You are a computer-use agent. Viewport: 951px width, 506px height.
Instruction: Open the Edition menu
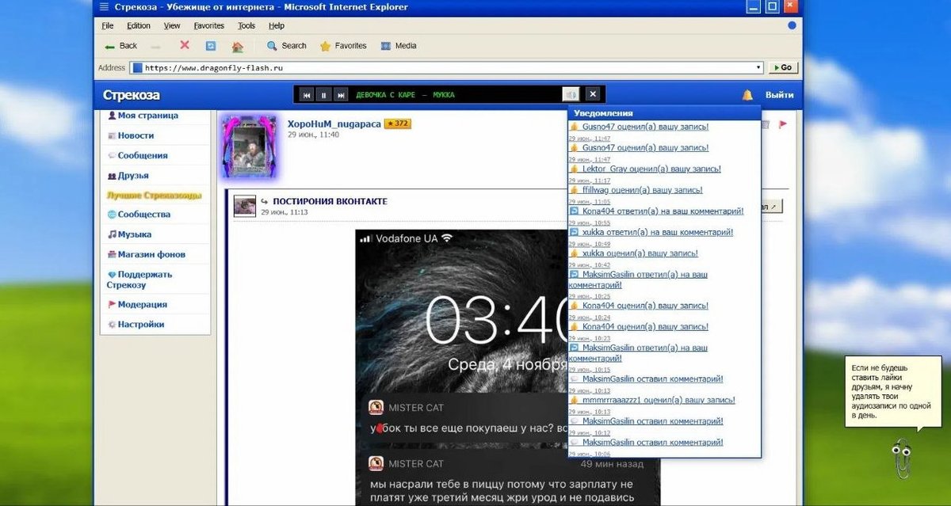(x=139, y=25)
